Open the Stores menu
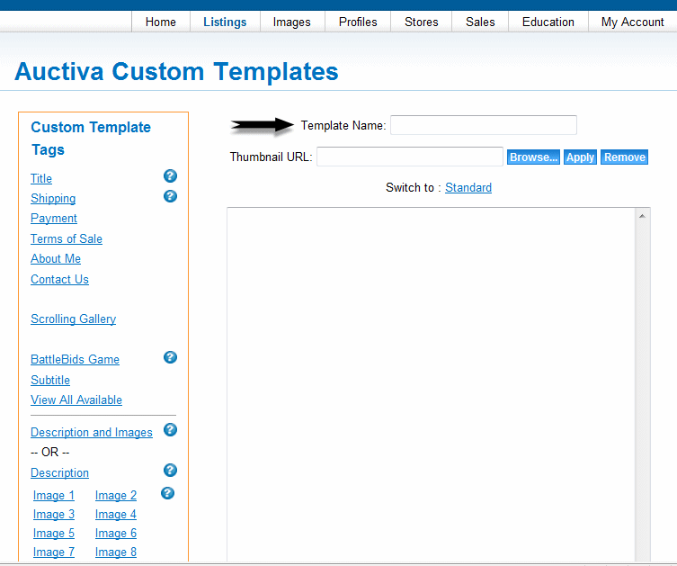This screenshot has height=566, width=677. click(x=422, y=22)
